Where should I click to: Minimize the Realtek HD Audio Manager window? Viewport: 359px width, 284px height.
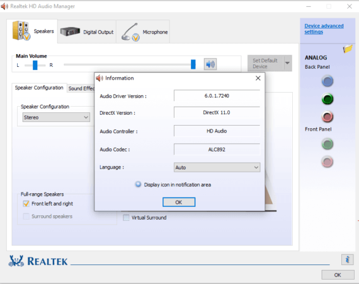click(x=309, y=6)
